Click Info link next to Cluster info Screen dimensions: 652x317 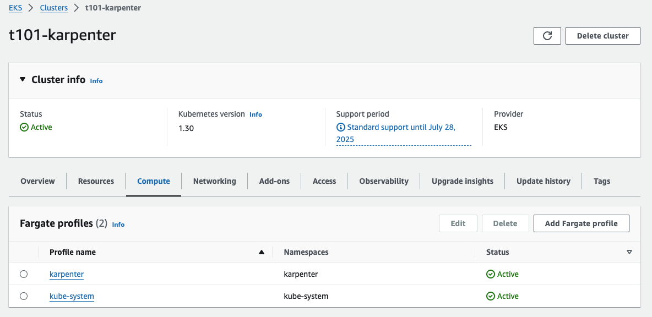[96, 81]
